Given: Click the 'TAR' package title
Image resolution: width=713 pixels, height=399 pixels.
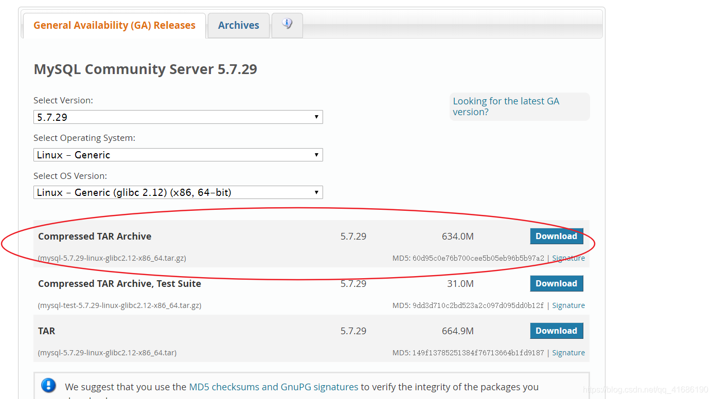Looking at the screenshot, I should [46, 331].
